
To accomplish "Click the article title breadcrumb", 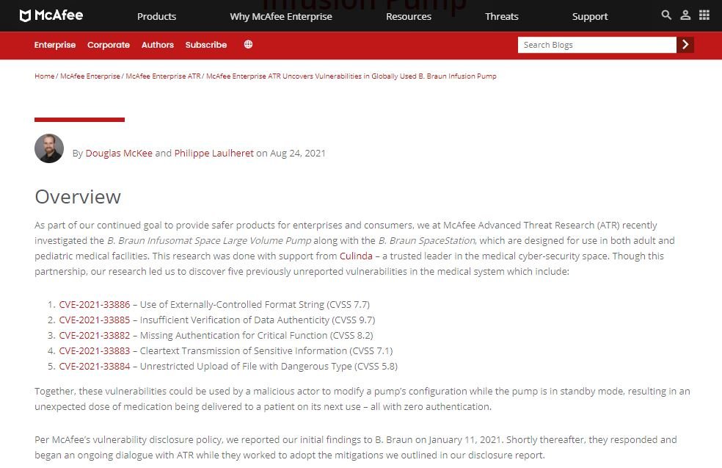I will [x=351, y=76].
